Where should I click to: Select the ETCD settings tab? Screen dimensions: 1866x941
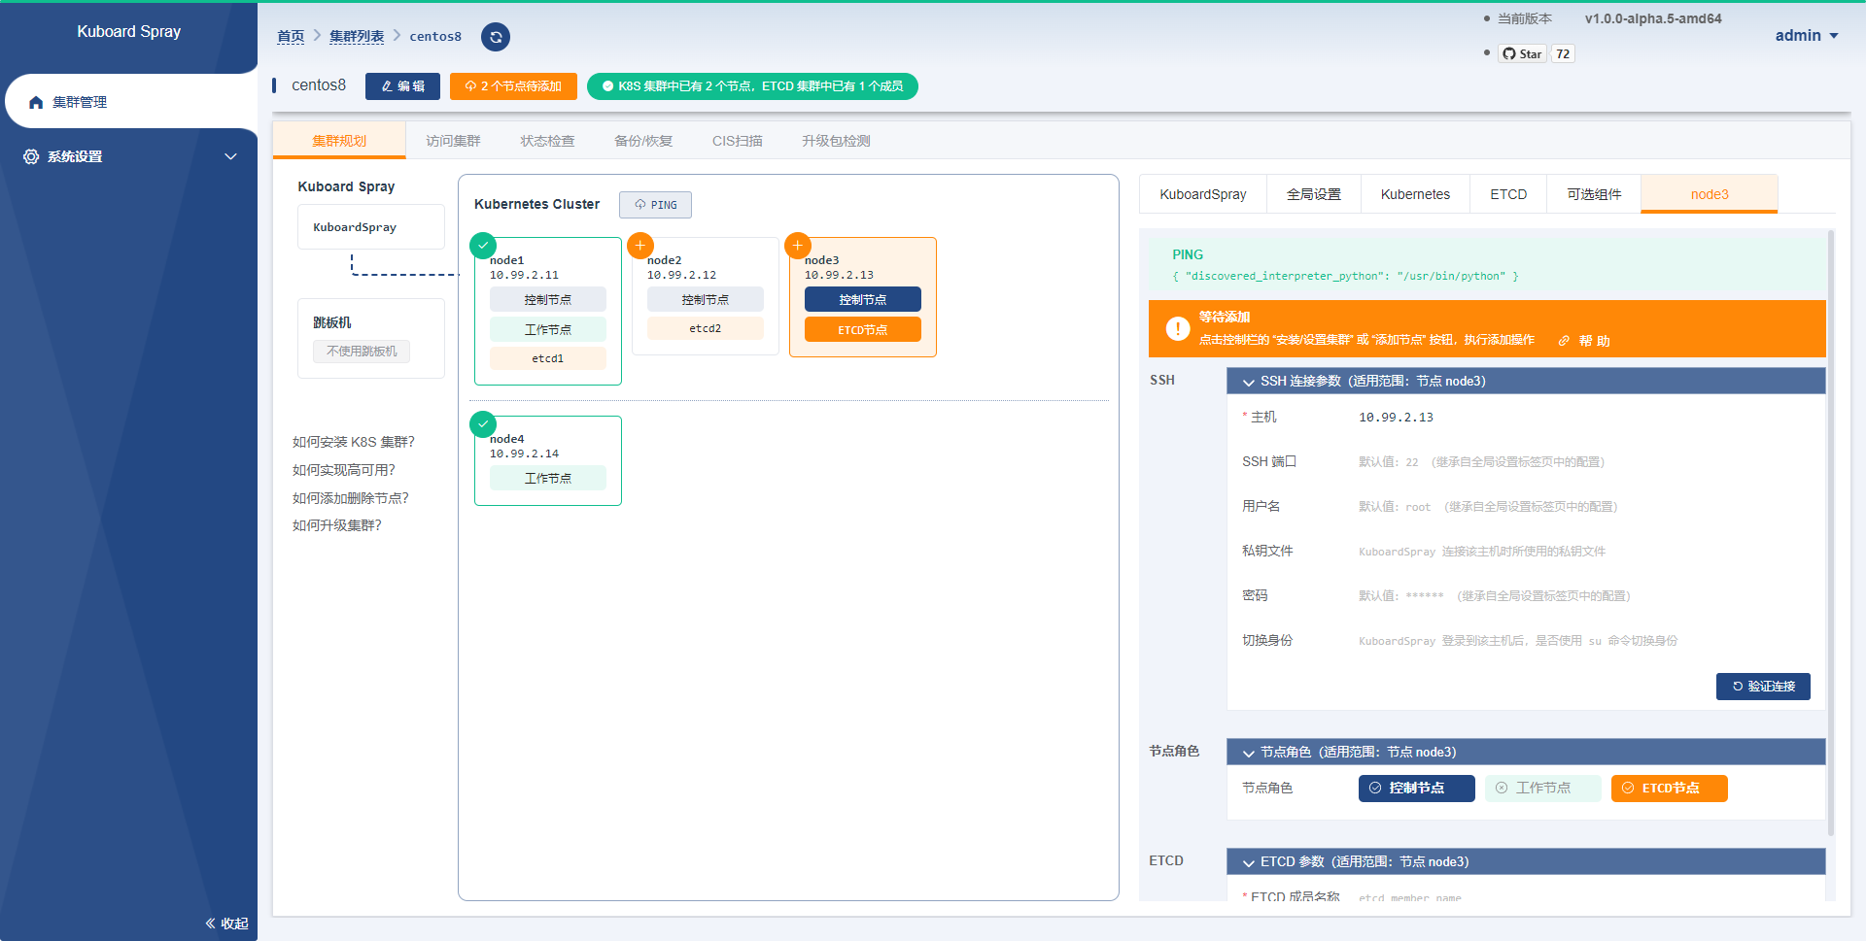1508,194
